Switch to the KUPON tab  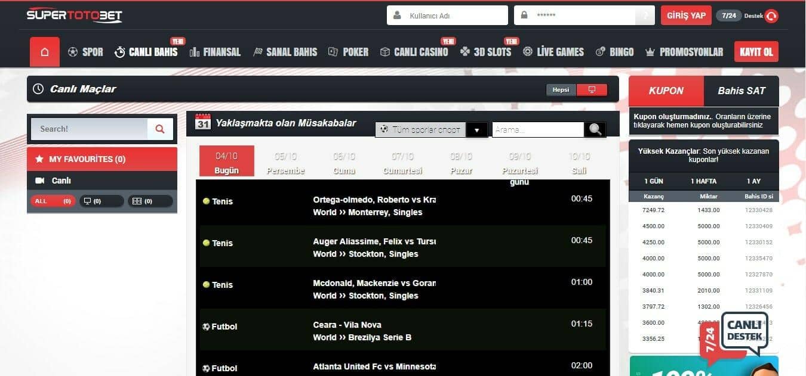tap(666, 91)
